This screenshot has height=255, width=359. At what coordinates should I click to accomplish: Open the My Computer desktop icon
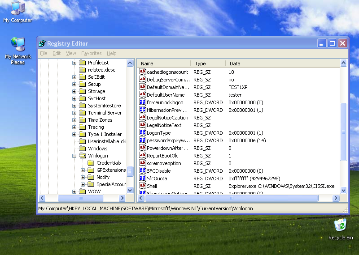(18, 12)
